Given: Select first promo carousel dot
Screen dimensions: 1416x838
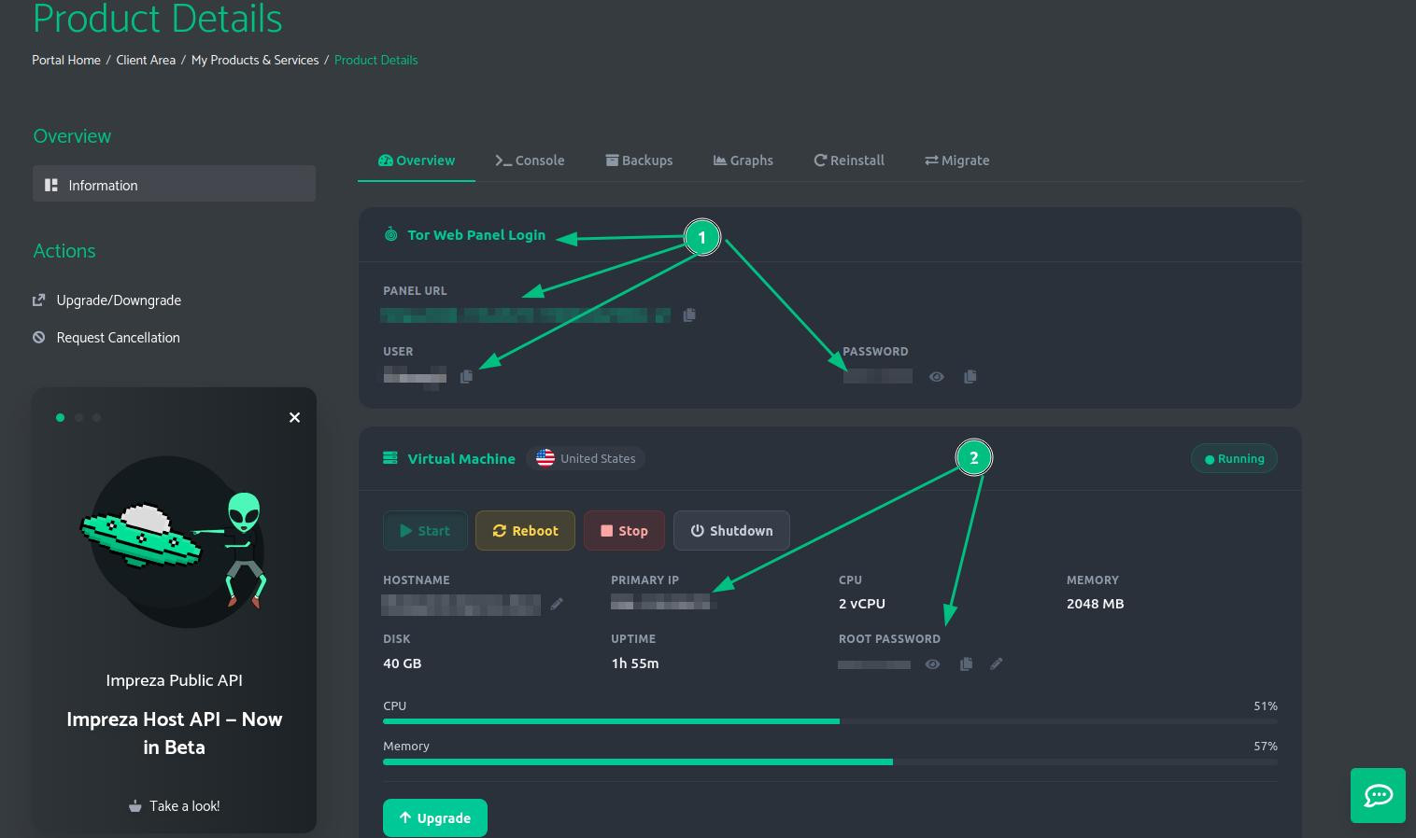Looking at the screenshot, I should (60, 417).
